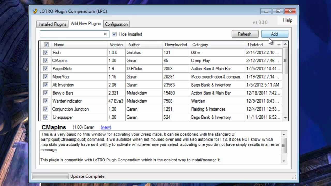Close the LOTRO Plugin Compendium window
Screen dimensions: 331x186
(x=290, y=11)
